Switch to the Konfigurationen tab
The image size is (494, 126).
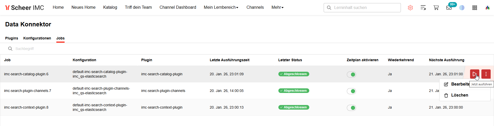(37, 38)
